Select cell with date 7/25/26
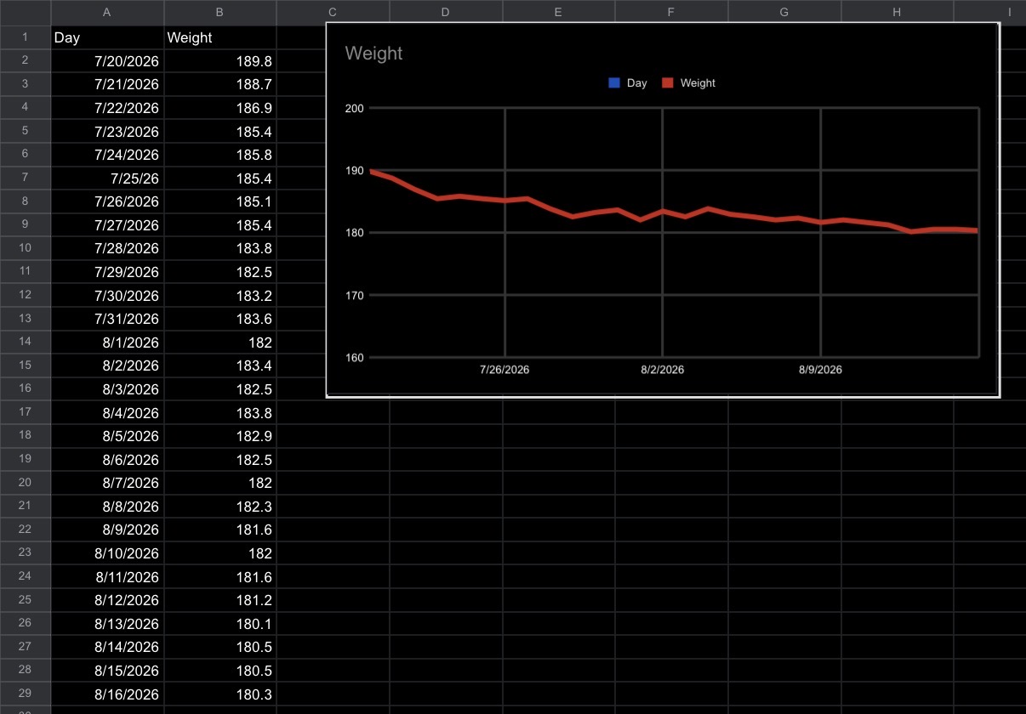This screenshot has height=714, width=1026. (x=107, y=178)
